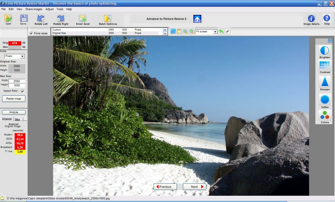This screenshot has height=202, width=335.
Task: Zoom in with the magnifier plus icon
Action: pyautogui.click(x=185, y=31)
